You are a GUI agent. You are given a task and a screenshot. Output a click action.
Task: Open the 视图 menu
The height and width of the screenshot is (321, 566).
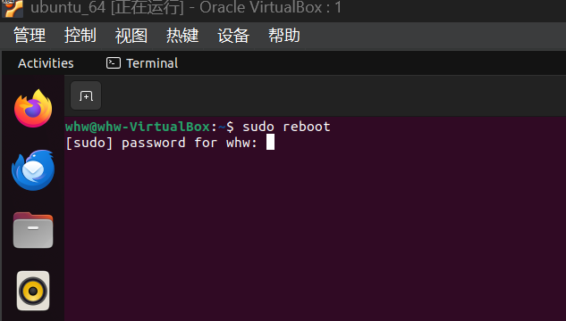(131, 36)
